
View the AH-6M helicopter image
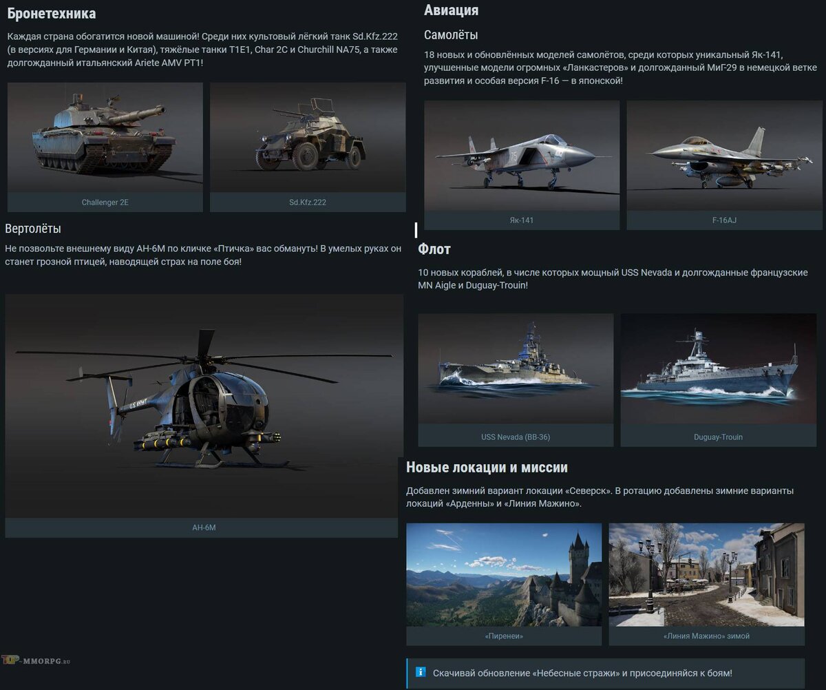[204, 406]
